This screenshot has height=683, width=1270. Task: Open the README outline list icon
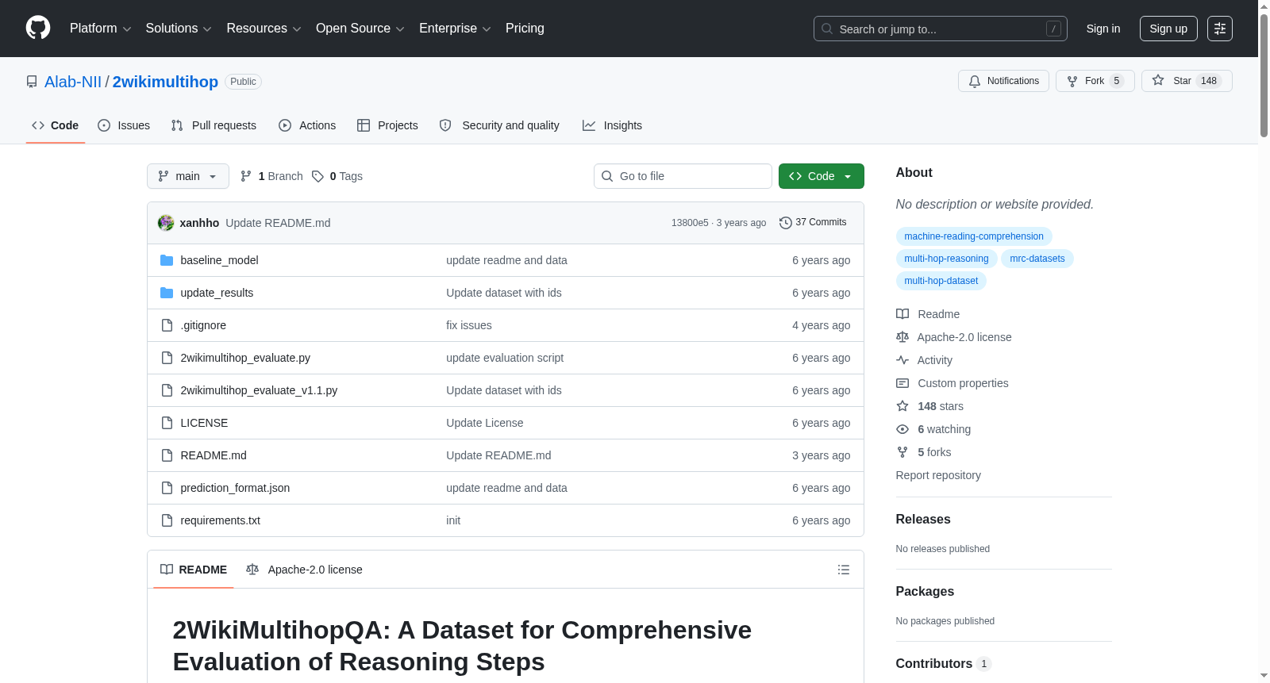pyautogui.click(x=844, y=570)
